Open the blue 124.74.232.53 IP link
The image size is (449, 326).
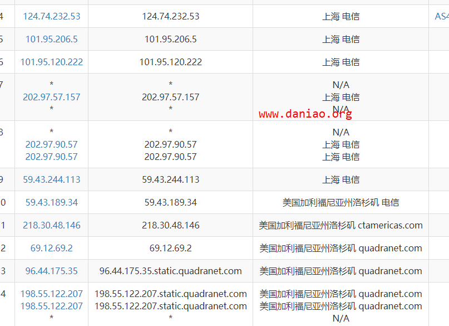click(52, 16)
